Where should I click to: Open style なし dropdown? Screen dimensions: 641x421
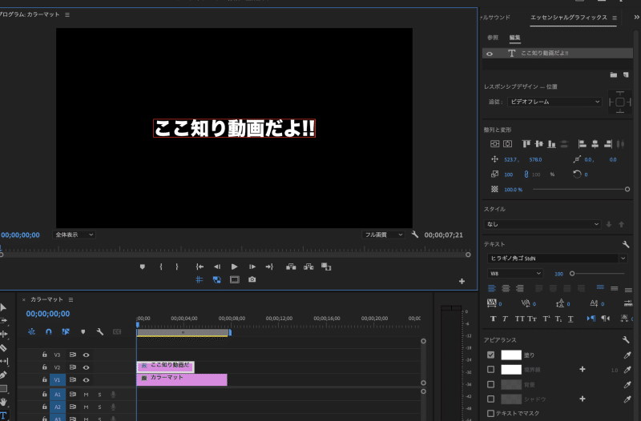coord(542,224)
